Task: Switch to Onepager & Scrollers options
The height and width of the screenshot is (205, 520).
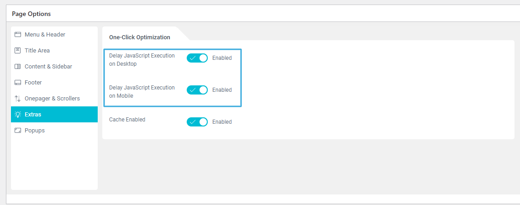Action: tap(52, 99)
